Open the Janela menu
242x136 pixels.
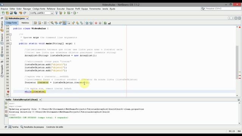point(105,9)
